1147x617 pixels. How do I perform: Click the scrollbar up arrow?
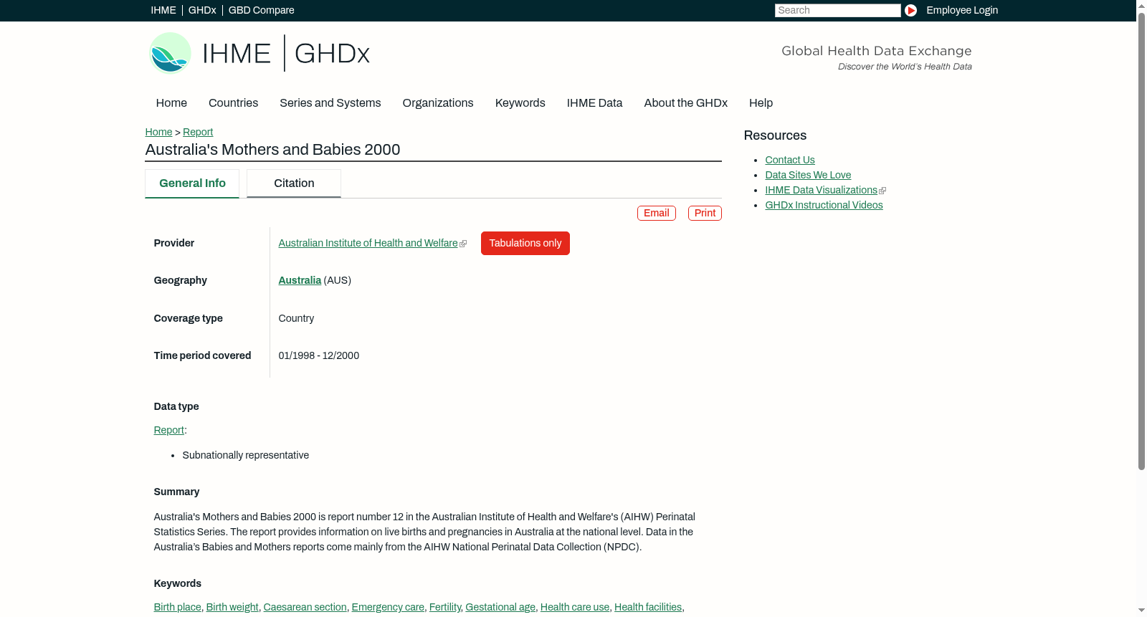pos(1141,5)
